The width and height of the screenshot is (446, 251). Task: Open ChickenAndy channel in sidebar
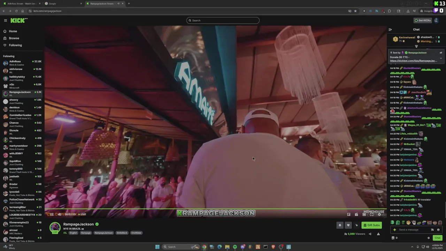tap(22, 140)
